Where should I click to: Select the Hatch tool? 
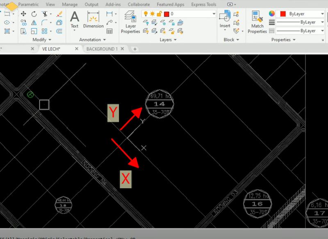click(7, 31)
